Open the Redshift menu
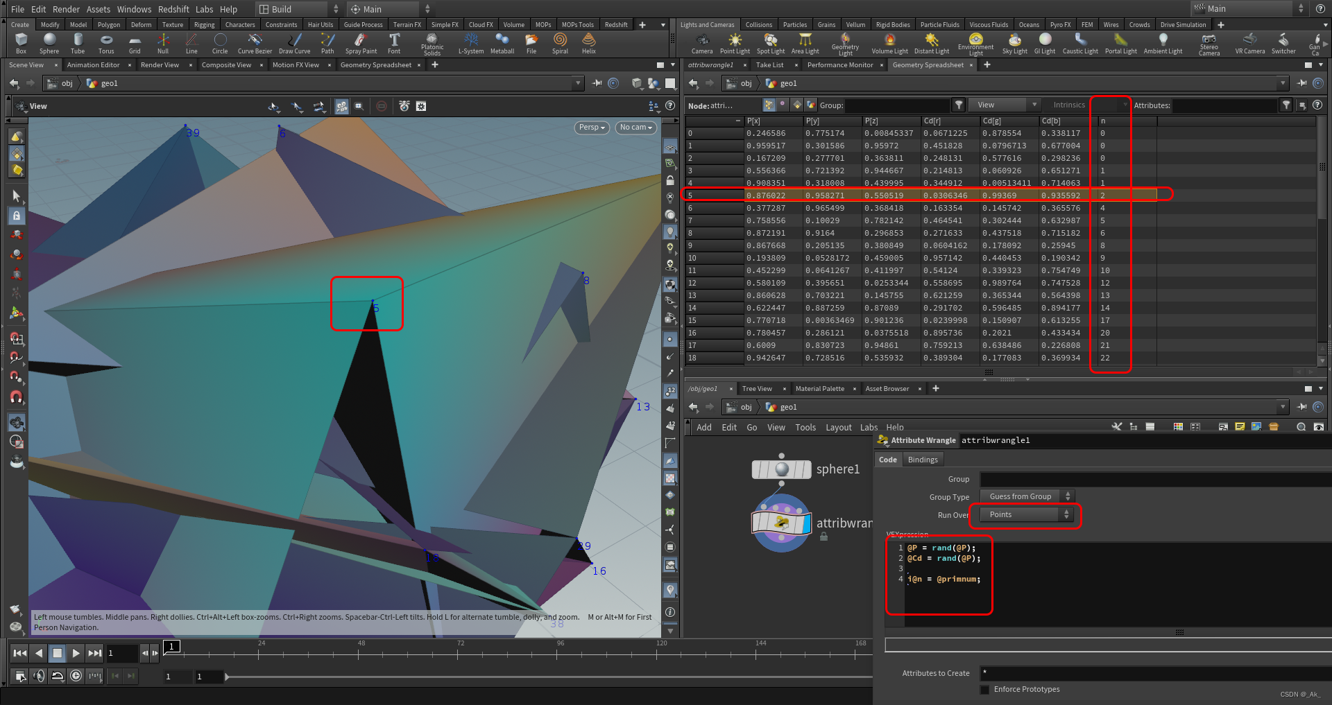1332x705 pixels. coord(173,9)
